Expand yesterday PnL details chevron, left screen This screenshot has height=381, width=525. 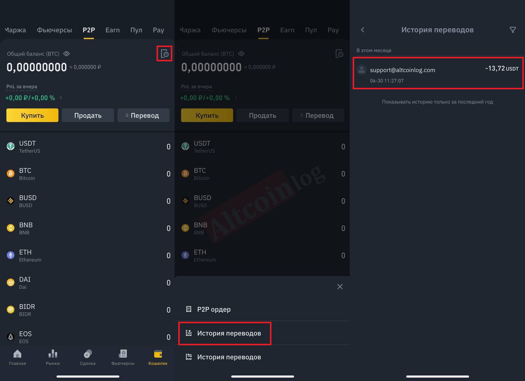(x=61, y=98)
